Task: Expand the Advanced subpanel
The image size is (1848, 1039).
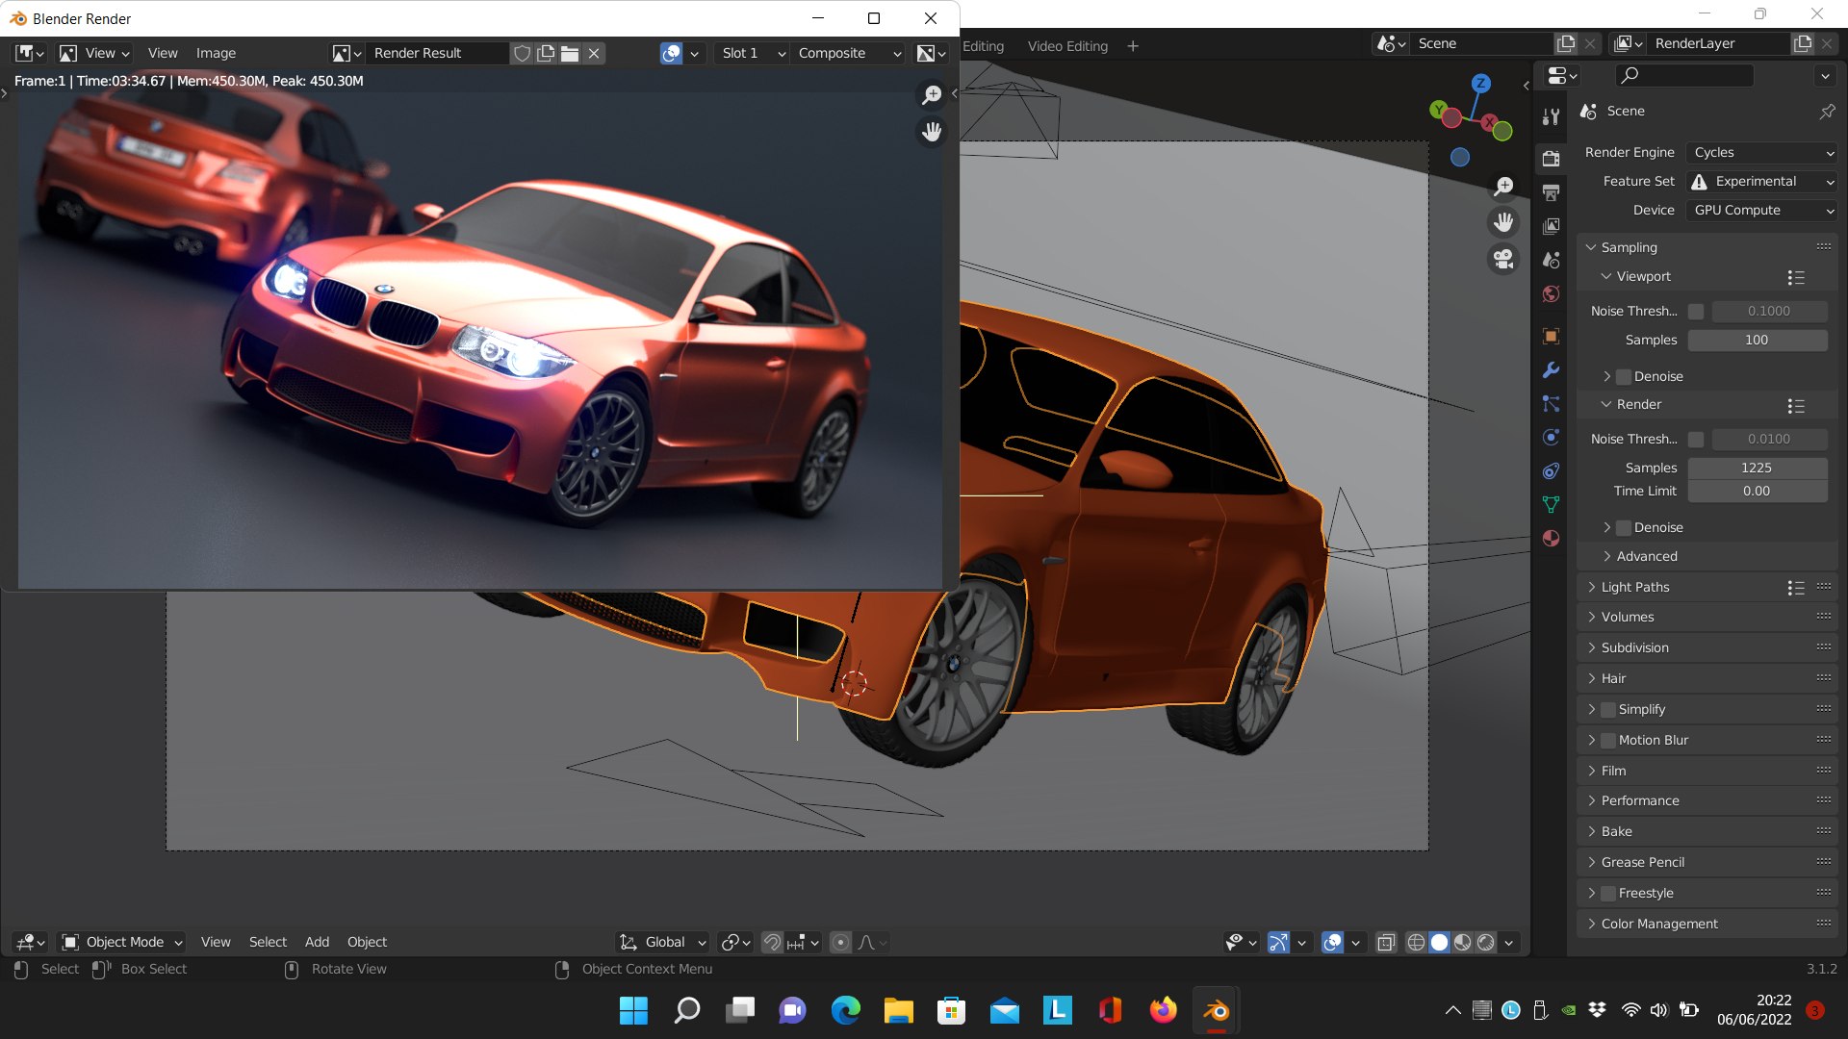Action: point(1646,557)
